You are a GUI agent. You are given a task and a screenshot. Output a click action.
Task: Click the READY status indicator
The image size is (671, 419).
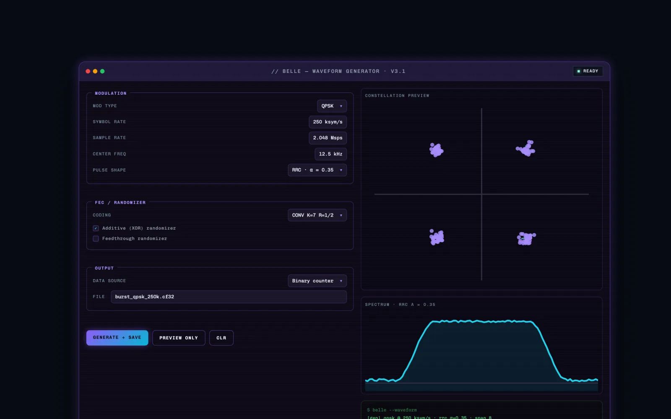[588, 71]
